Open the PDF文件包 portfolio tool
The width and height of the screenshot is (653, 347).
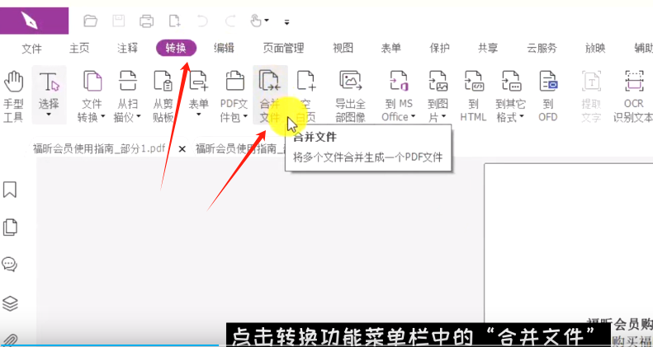click(234, 96)
